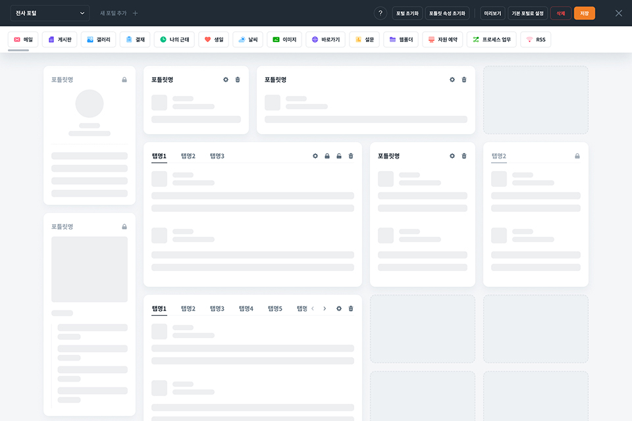Add the 메일 portlet from toolbar
Viewport: 632px width, 421px height.
tap(23, 39)
